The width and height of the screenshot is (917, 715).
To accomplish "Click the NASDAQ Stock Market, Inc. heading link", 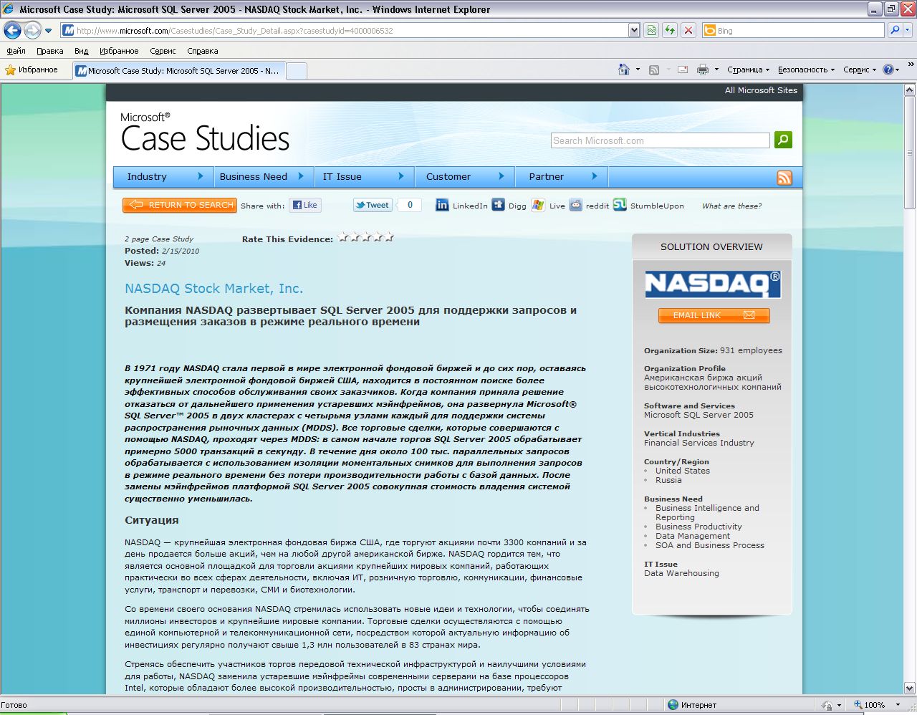I will (x=213, y=289).
